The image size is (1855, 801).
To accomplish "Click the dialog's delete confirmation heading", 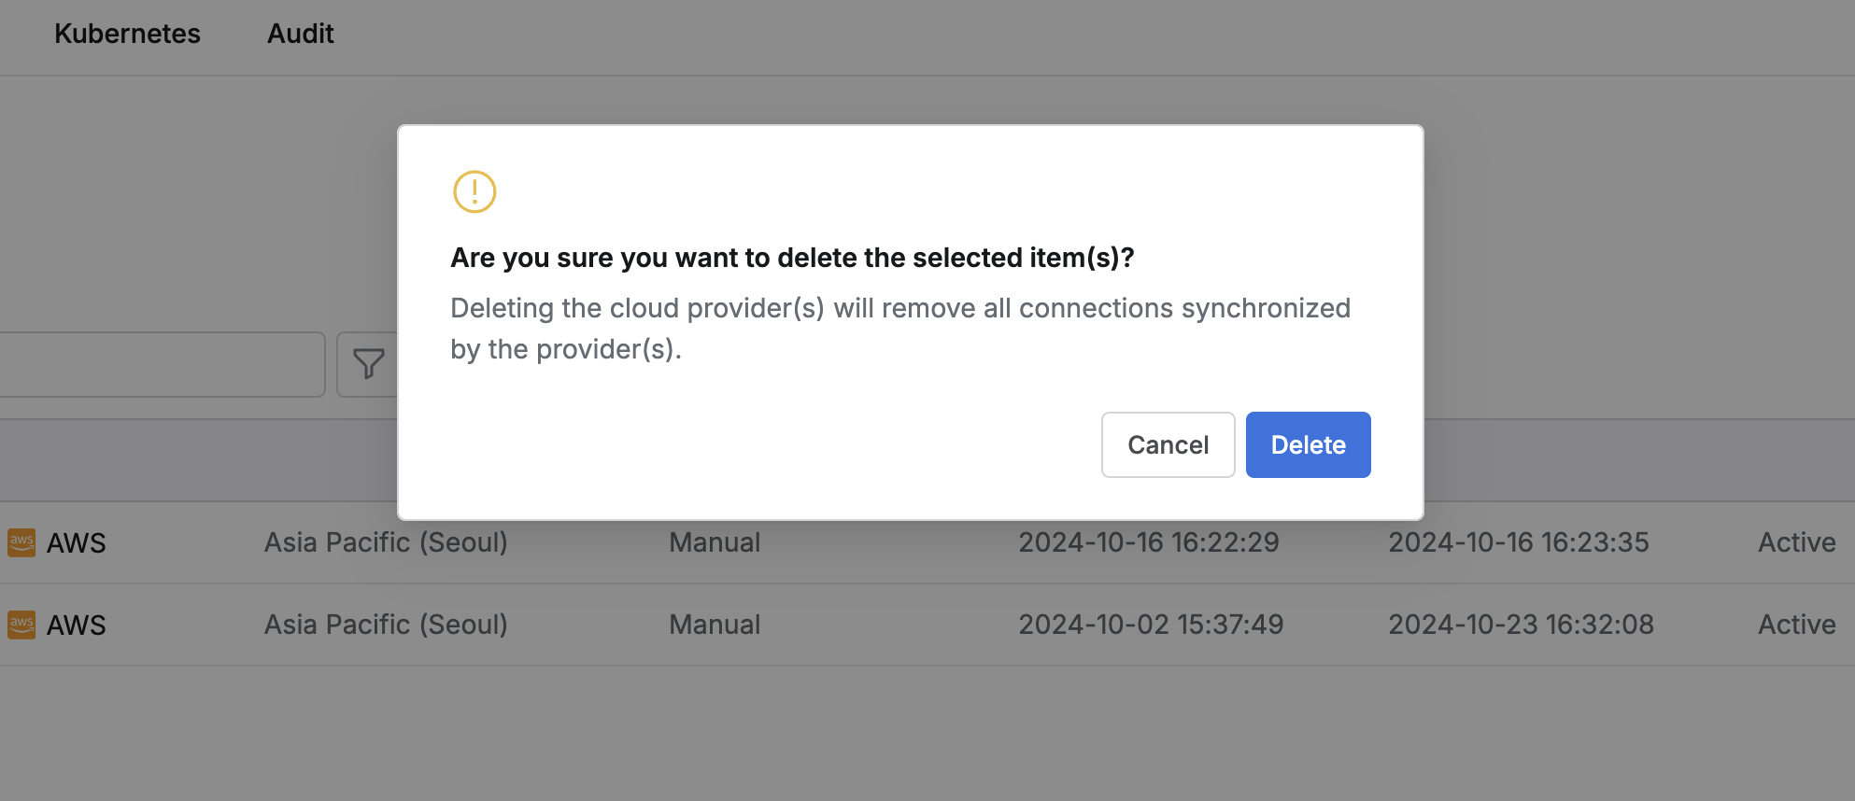I will point(792,258).
